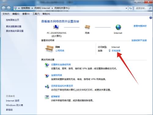Open the address bar history dropdown arrow
Screen dimensions: 153x115
pos(126,8)
